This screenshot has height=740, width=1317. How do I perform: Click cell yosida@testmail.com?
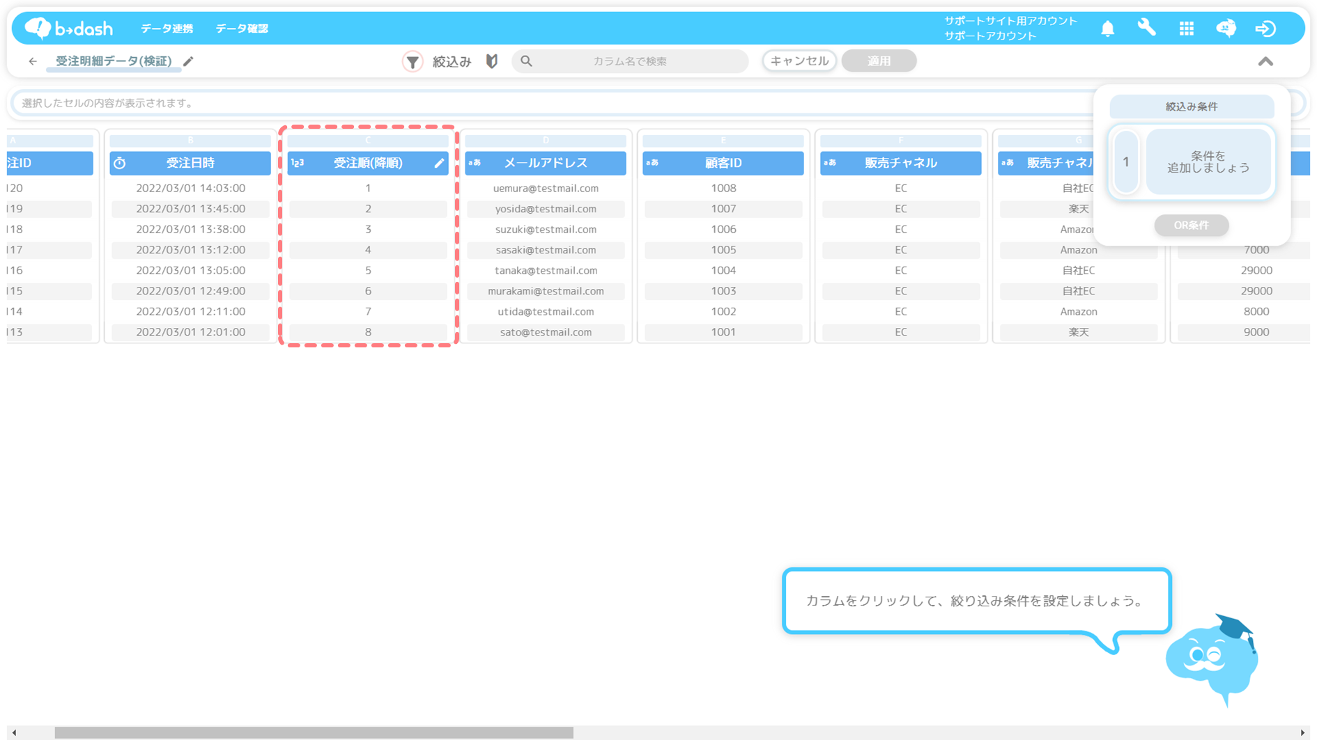point(546,209)
